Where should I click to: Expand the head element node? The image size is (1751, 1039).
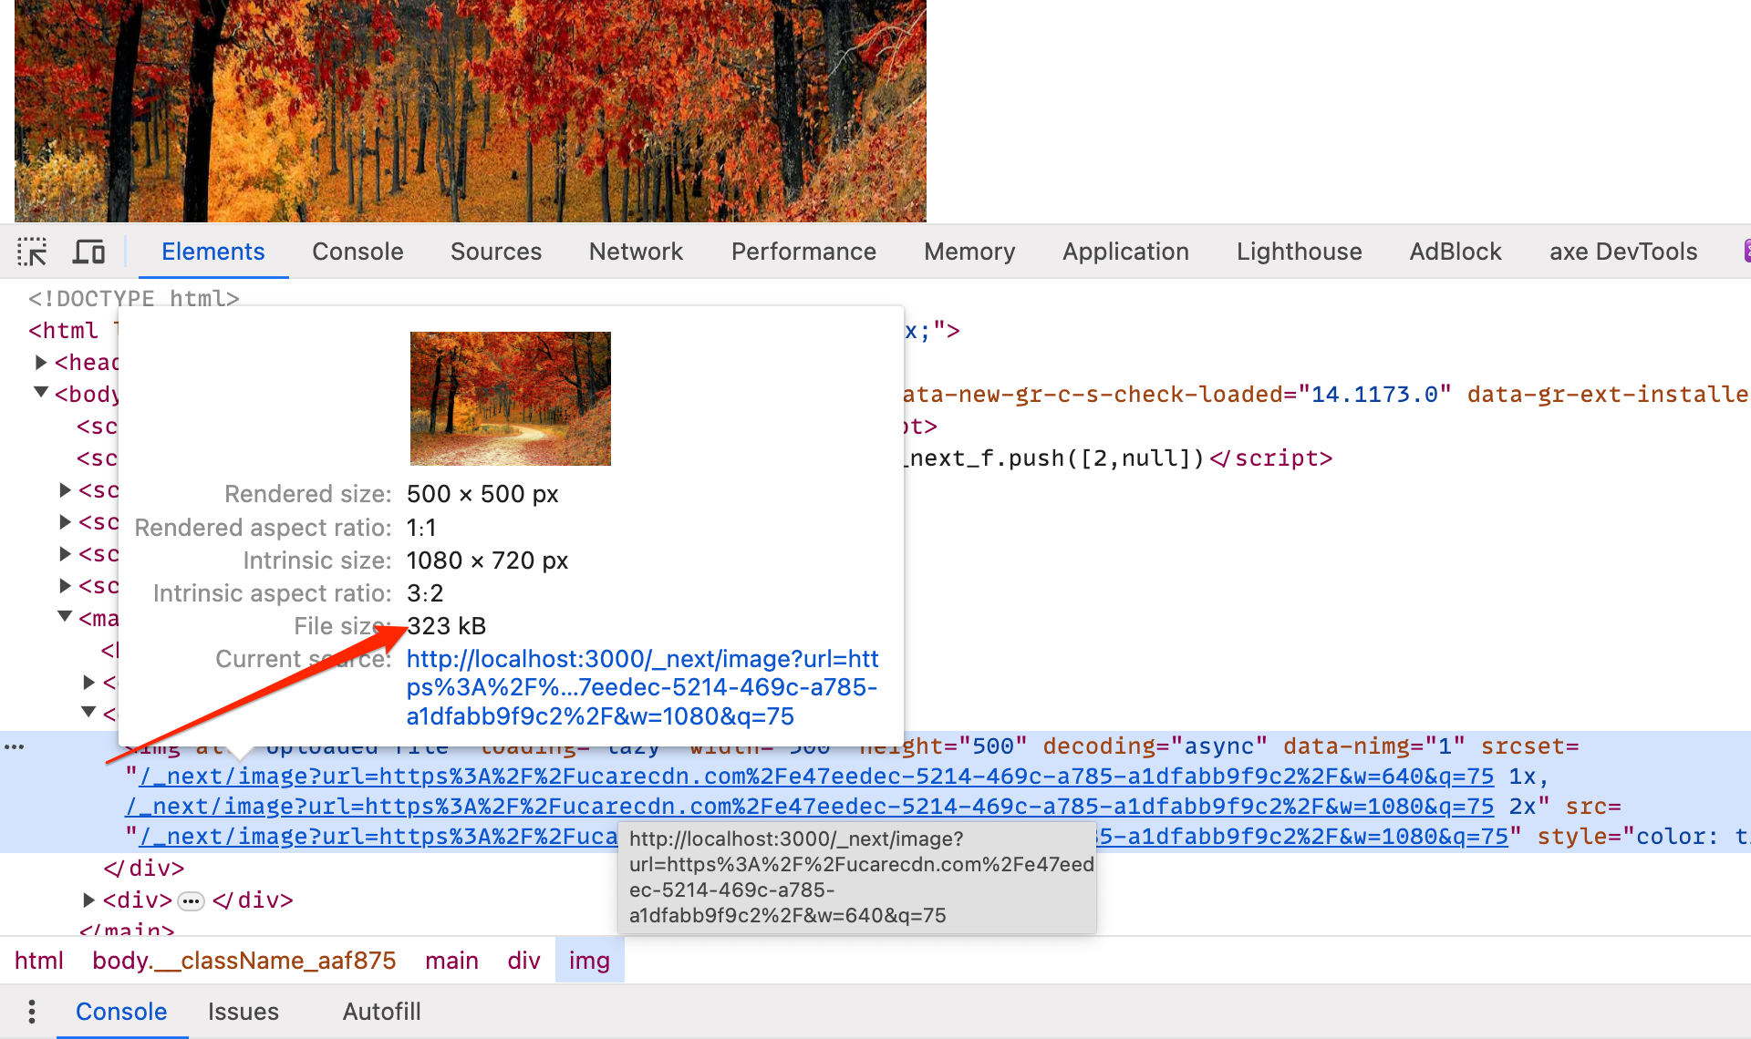(41, 362)
